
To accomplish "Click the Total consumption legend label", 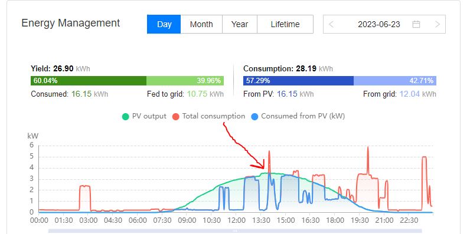I will point(213,116).
